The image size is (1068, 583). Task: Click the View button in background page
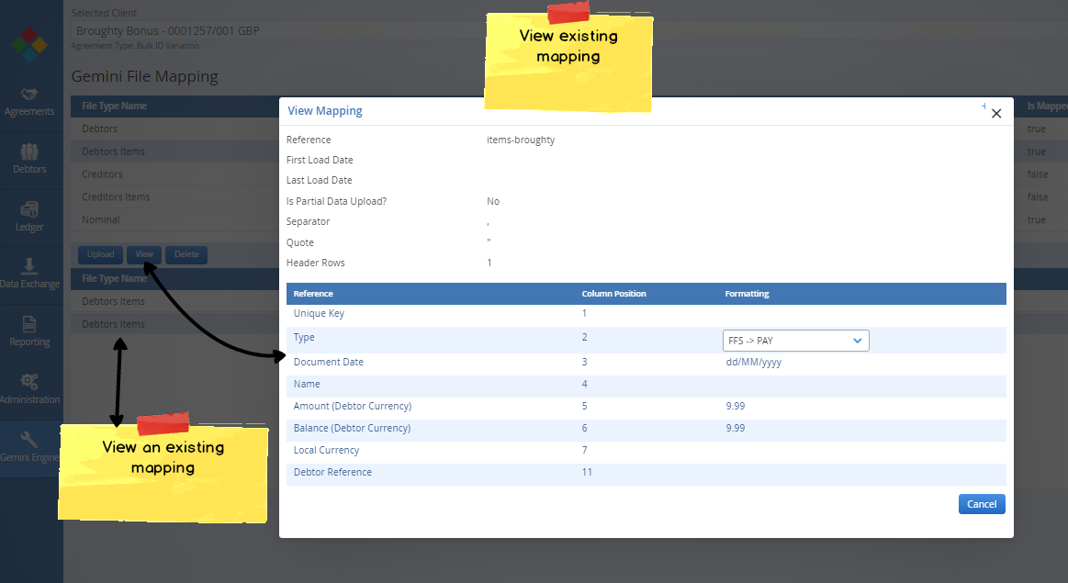[144, 254]
